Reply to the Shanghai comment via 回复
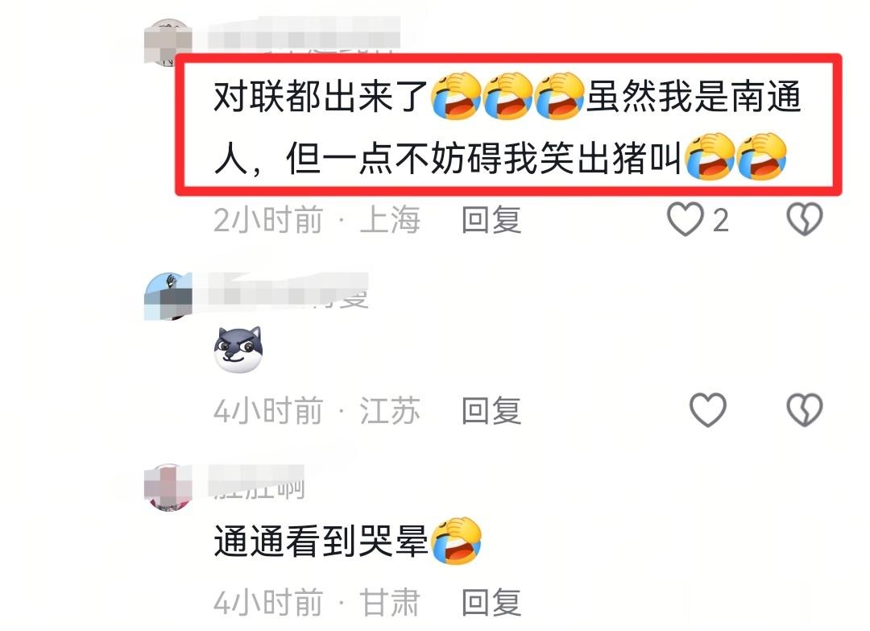 click(491, 220)
